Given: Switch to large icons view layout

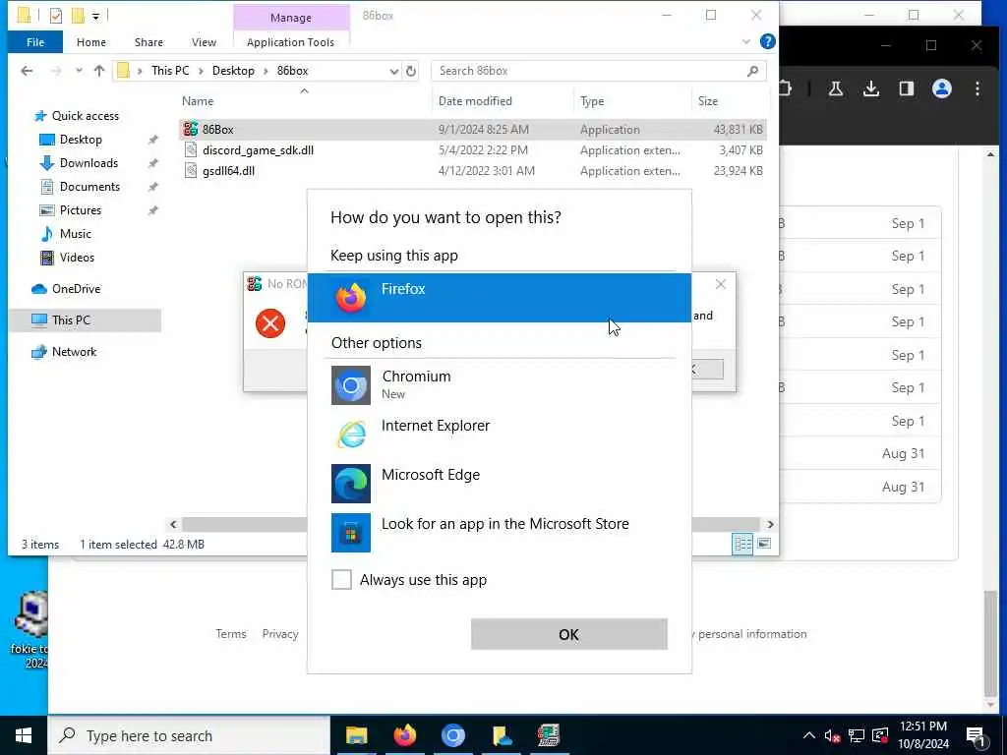Looking at the screenshot, I should (763, 544).
